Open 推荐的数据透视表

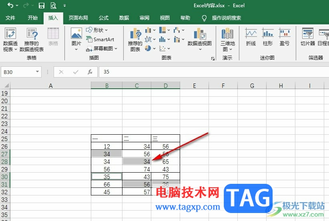32,40
